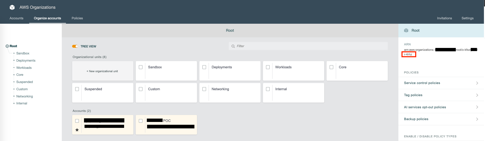Create a New organizational unit
The height and width of the screenshot is (141, 485).
tap(103, 71)
